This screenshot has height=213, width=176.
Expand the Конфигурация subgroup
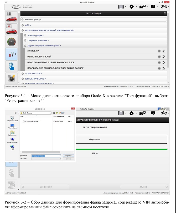point(25,35)
